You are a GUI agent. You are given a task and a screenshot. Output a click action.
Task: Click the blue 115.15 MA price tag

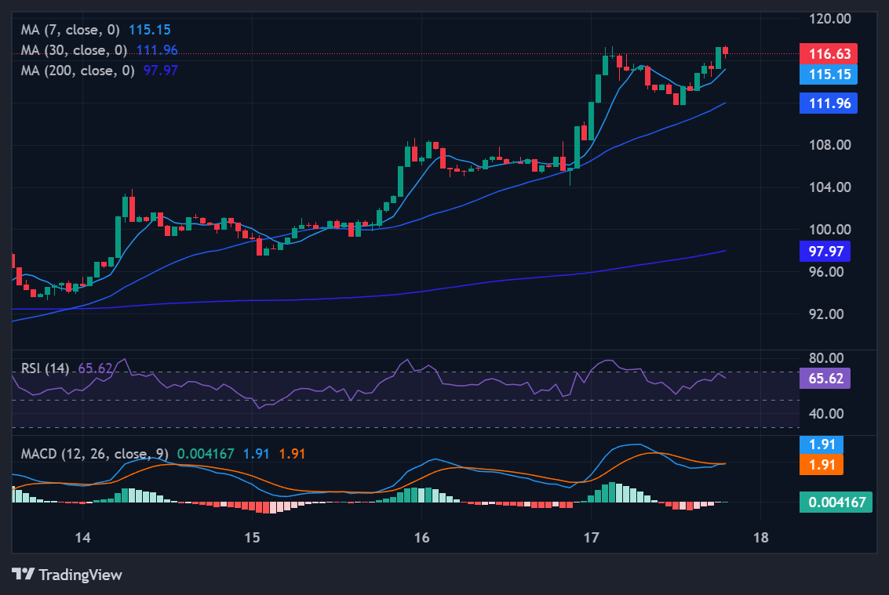[x=828, y=74]
